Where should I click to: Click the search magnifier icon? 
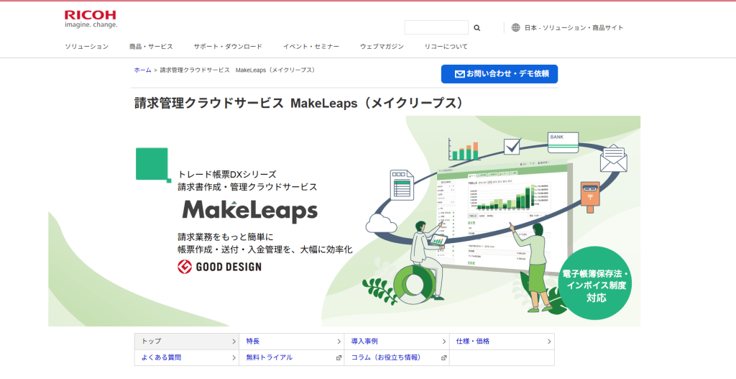[x=477, y=28]
